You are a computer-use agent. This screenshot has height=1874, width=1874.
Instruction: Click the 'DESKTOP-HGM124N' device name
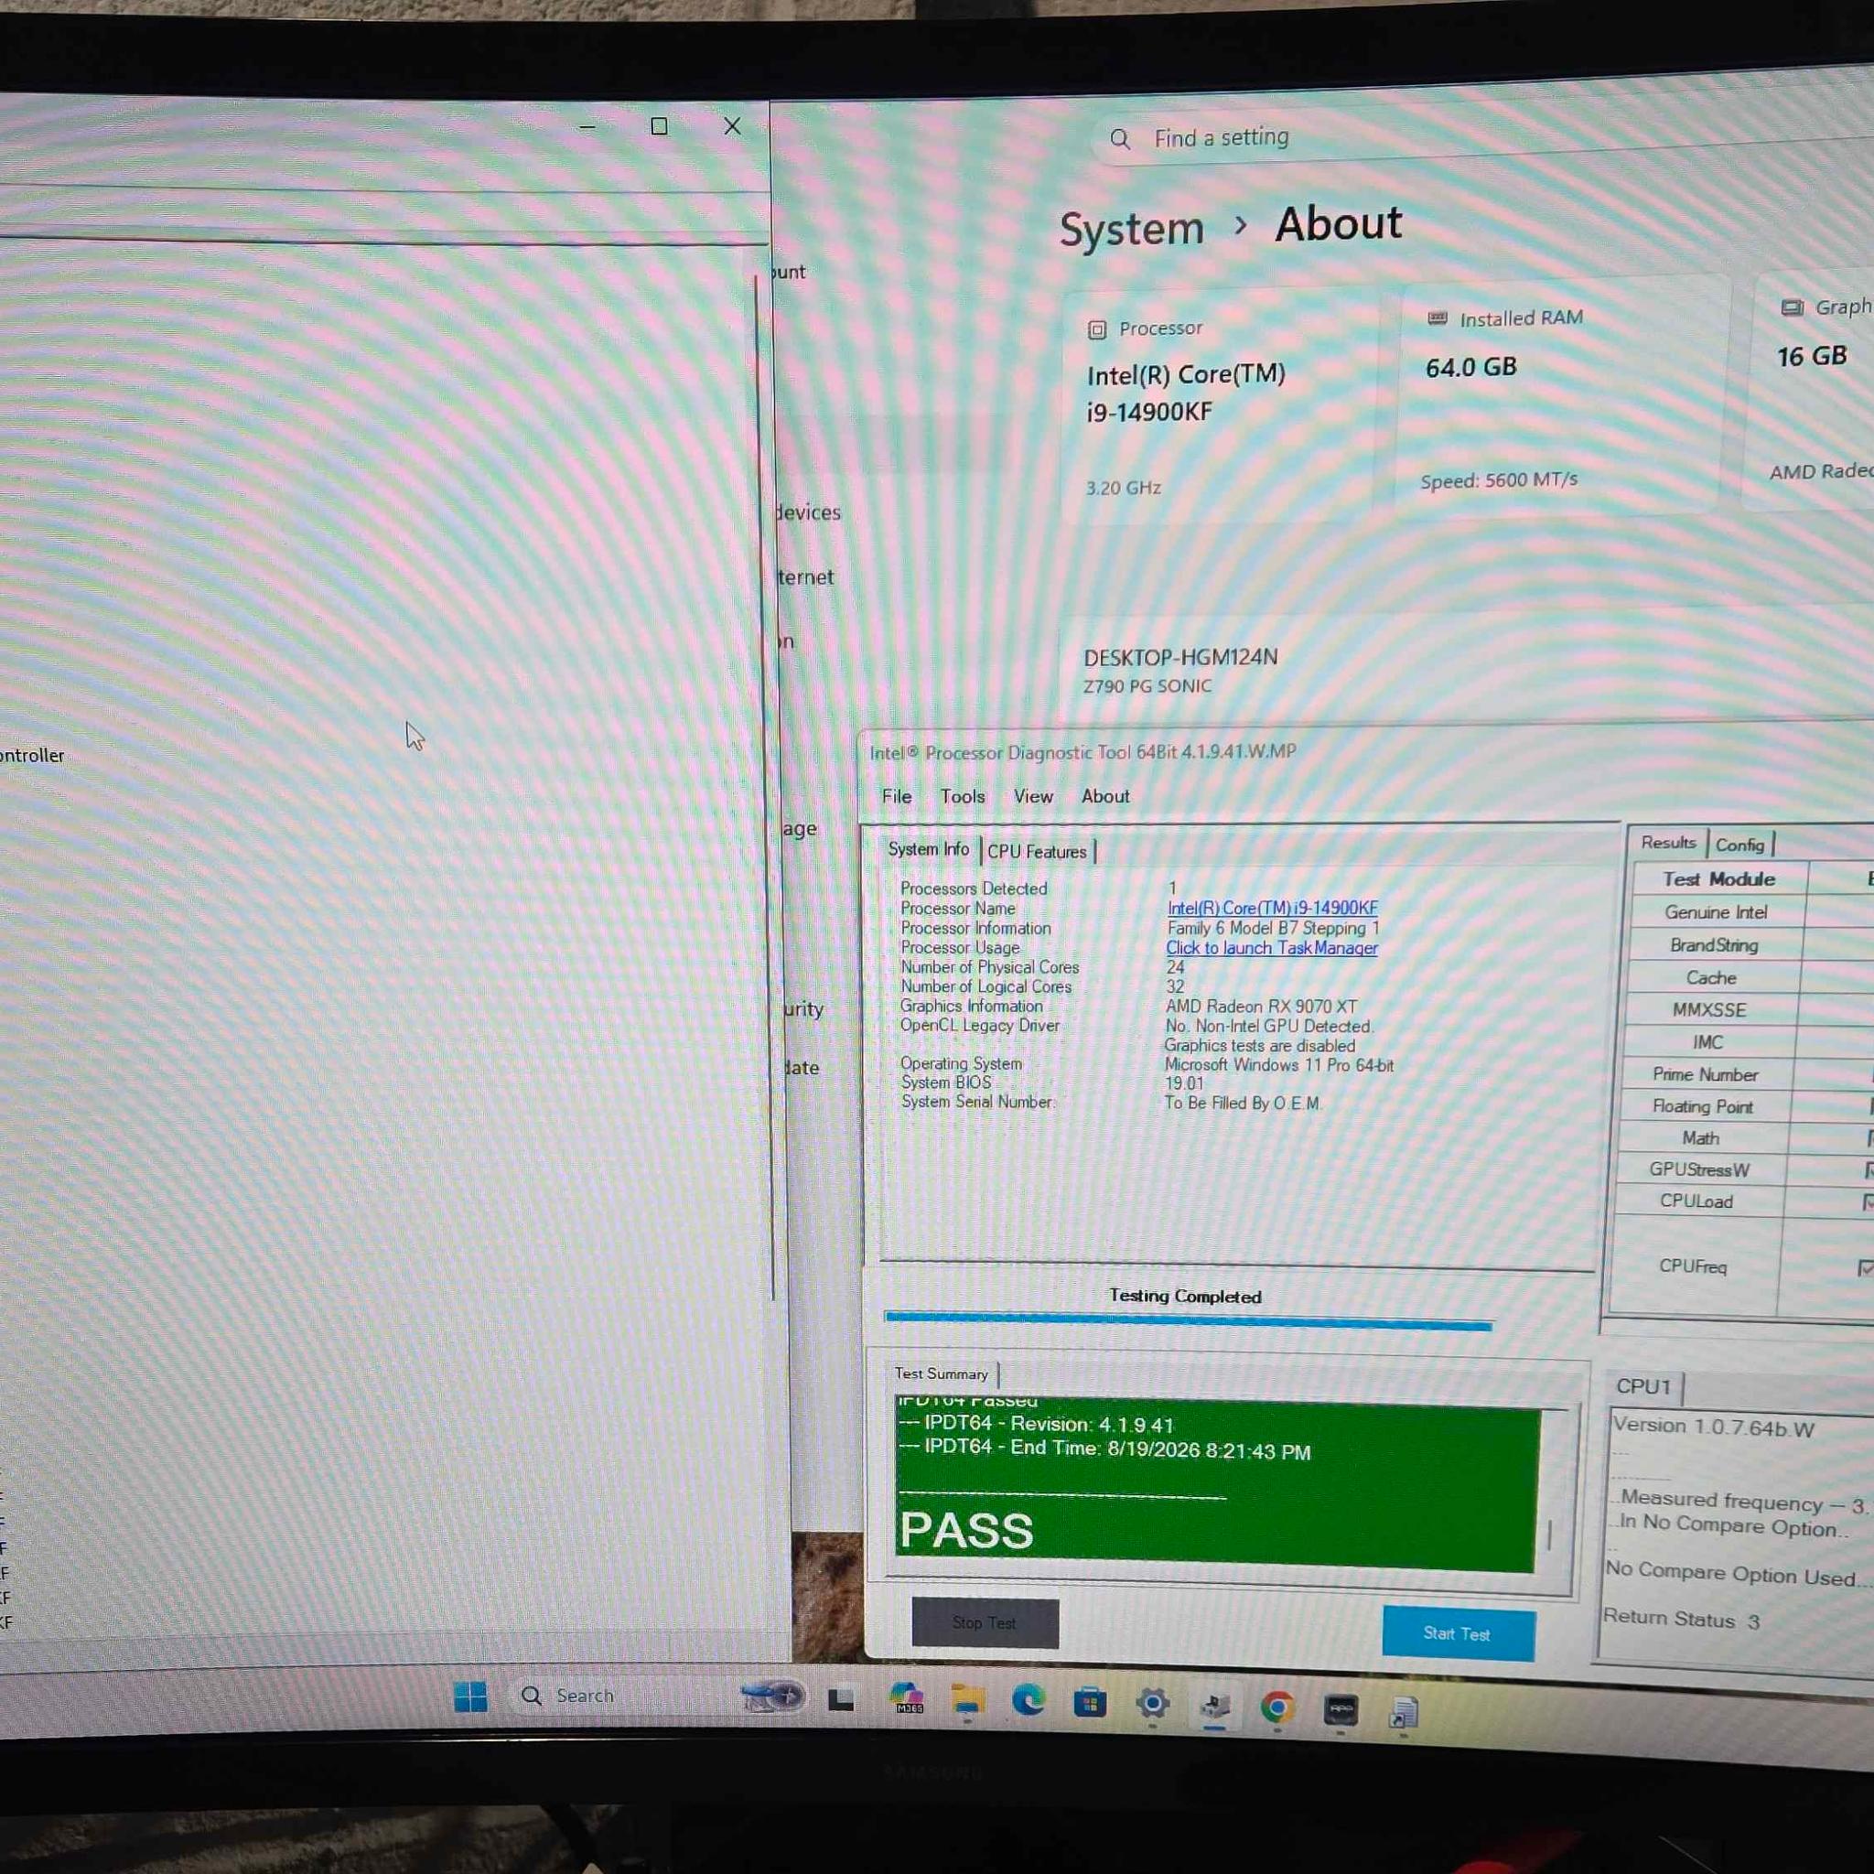[1180, 658]
